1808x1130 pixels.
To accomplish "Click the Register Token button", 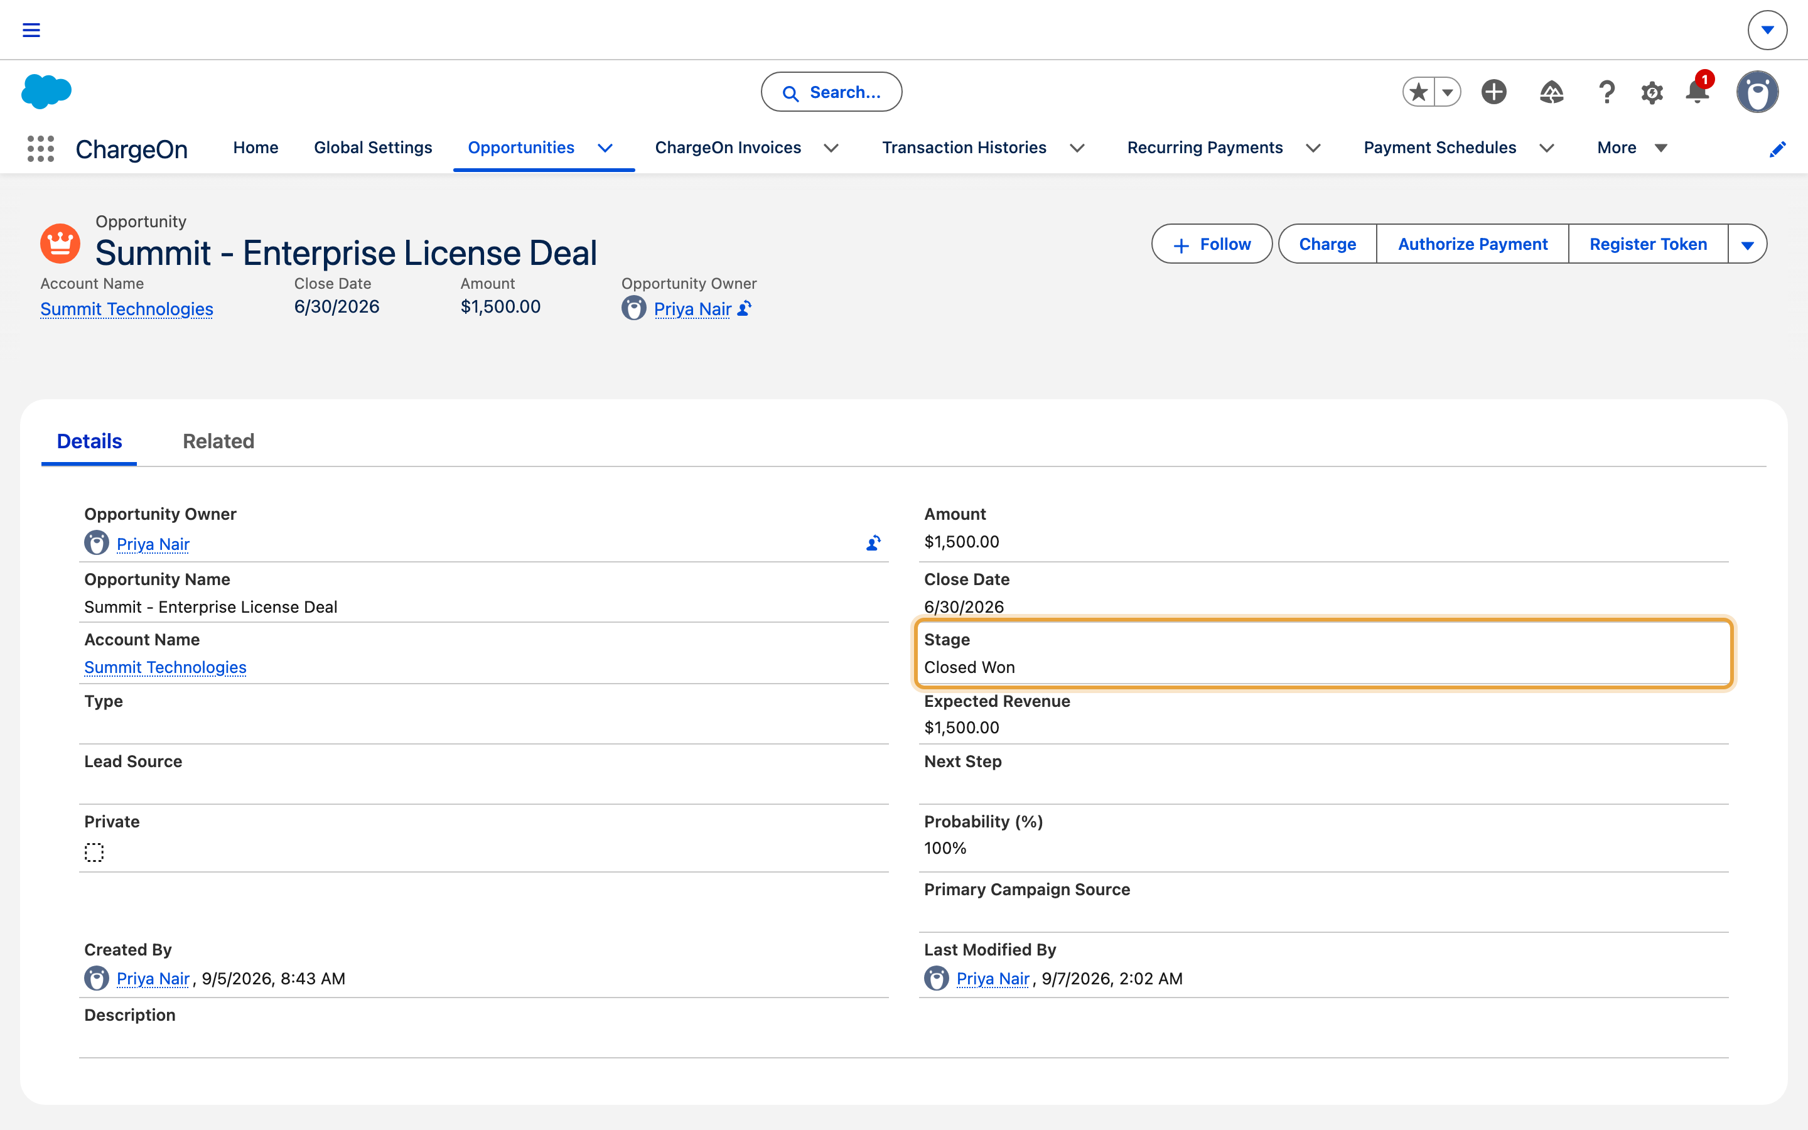I will [x=1648, y=244].
